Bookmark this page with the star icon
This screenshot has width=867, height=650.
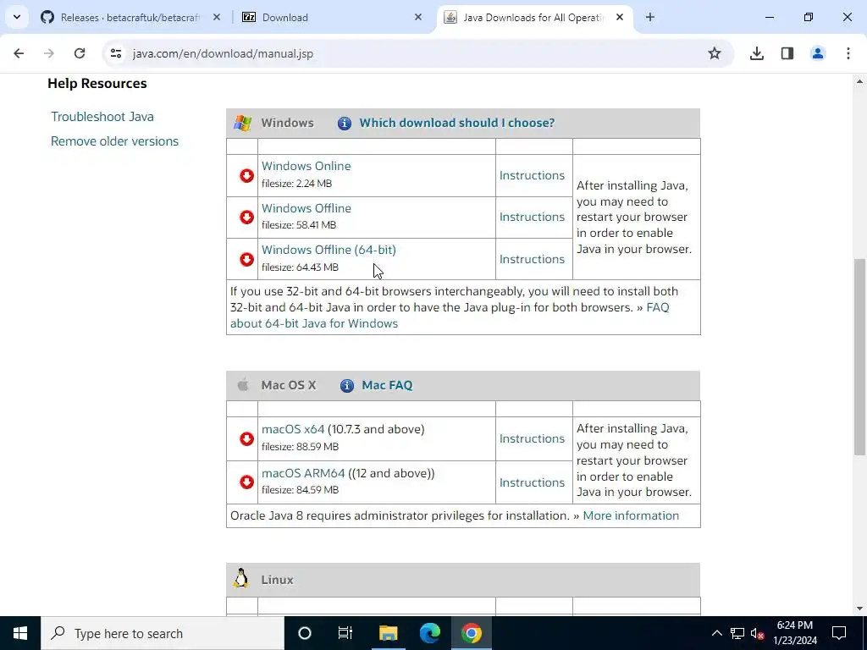715,53
